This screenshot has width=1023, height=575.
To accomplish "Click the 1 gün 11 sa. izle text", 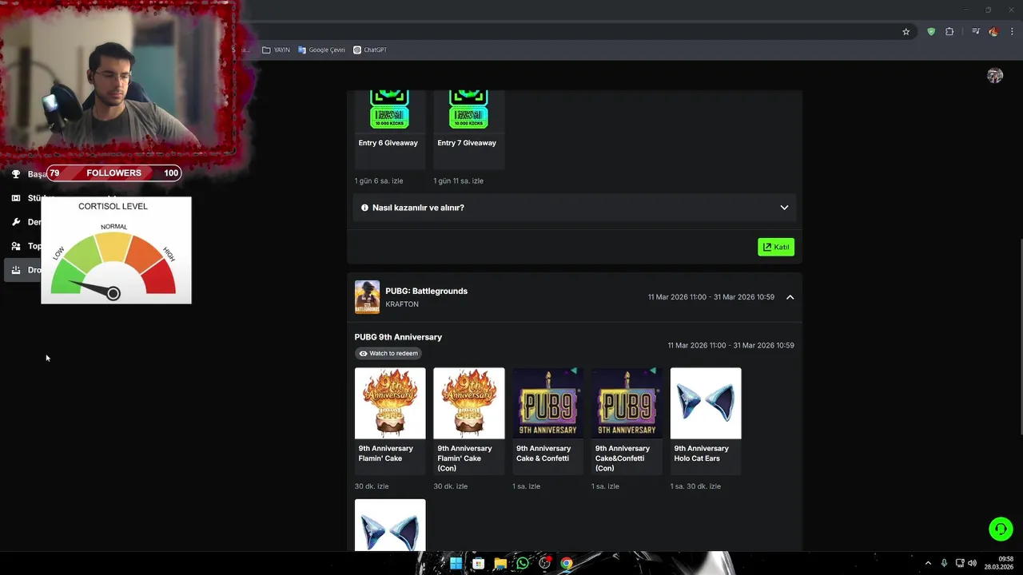I will 460,180.
